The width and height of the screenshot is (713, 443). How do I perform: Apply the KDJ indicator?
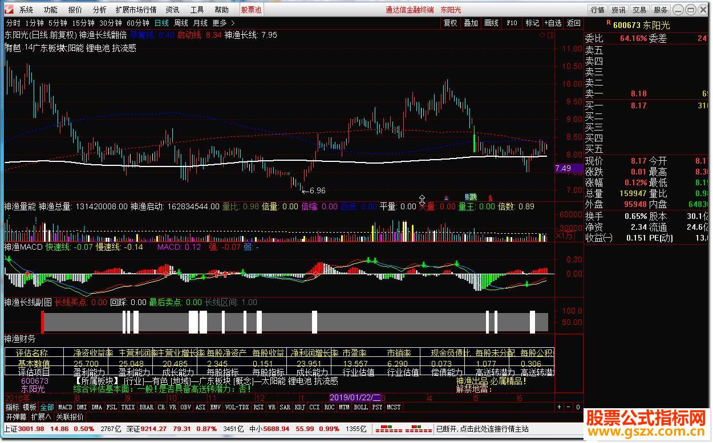300,407
